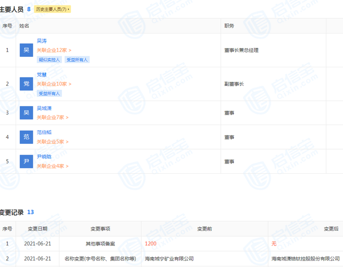Click 海南城宁矿业有限公司 previous name
The height and width of the screenshot is (267, 343).
click(170, 259)
